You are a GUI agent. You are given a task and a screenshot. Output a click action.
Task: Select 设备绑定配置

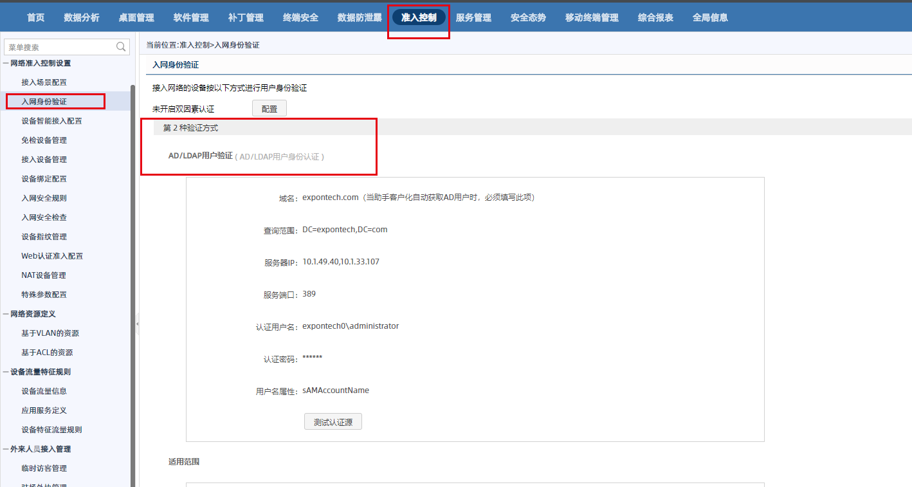point(44,179)
